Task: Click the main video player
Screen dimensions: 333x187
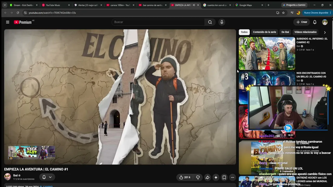Action: point(120,97)
